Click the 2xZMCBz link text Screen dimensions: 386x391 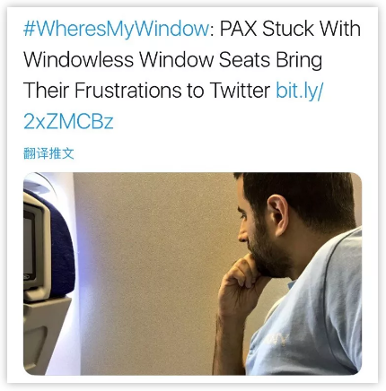68,121
